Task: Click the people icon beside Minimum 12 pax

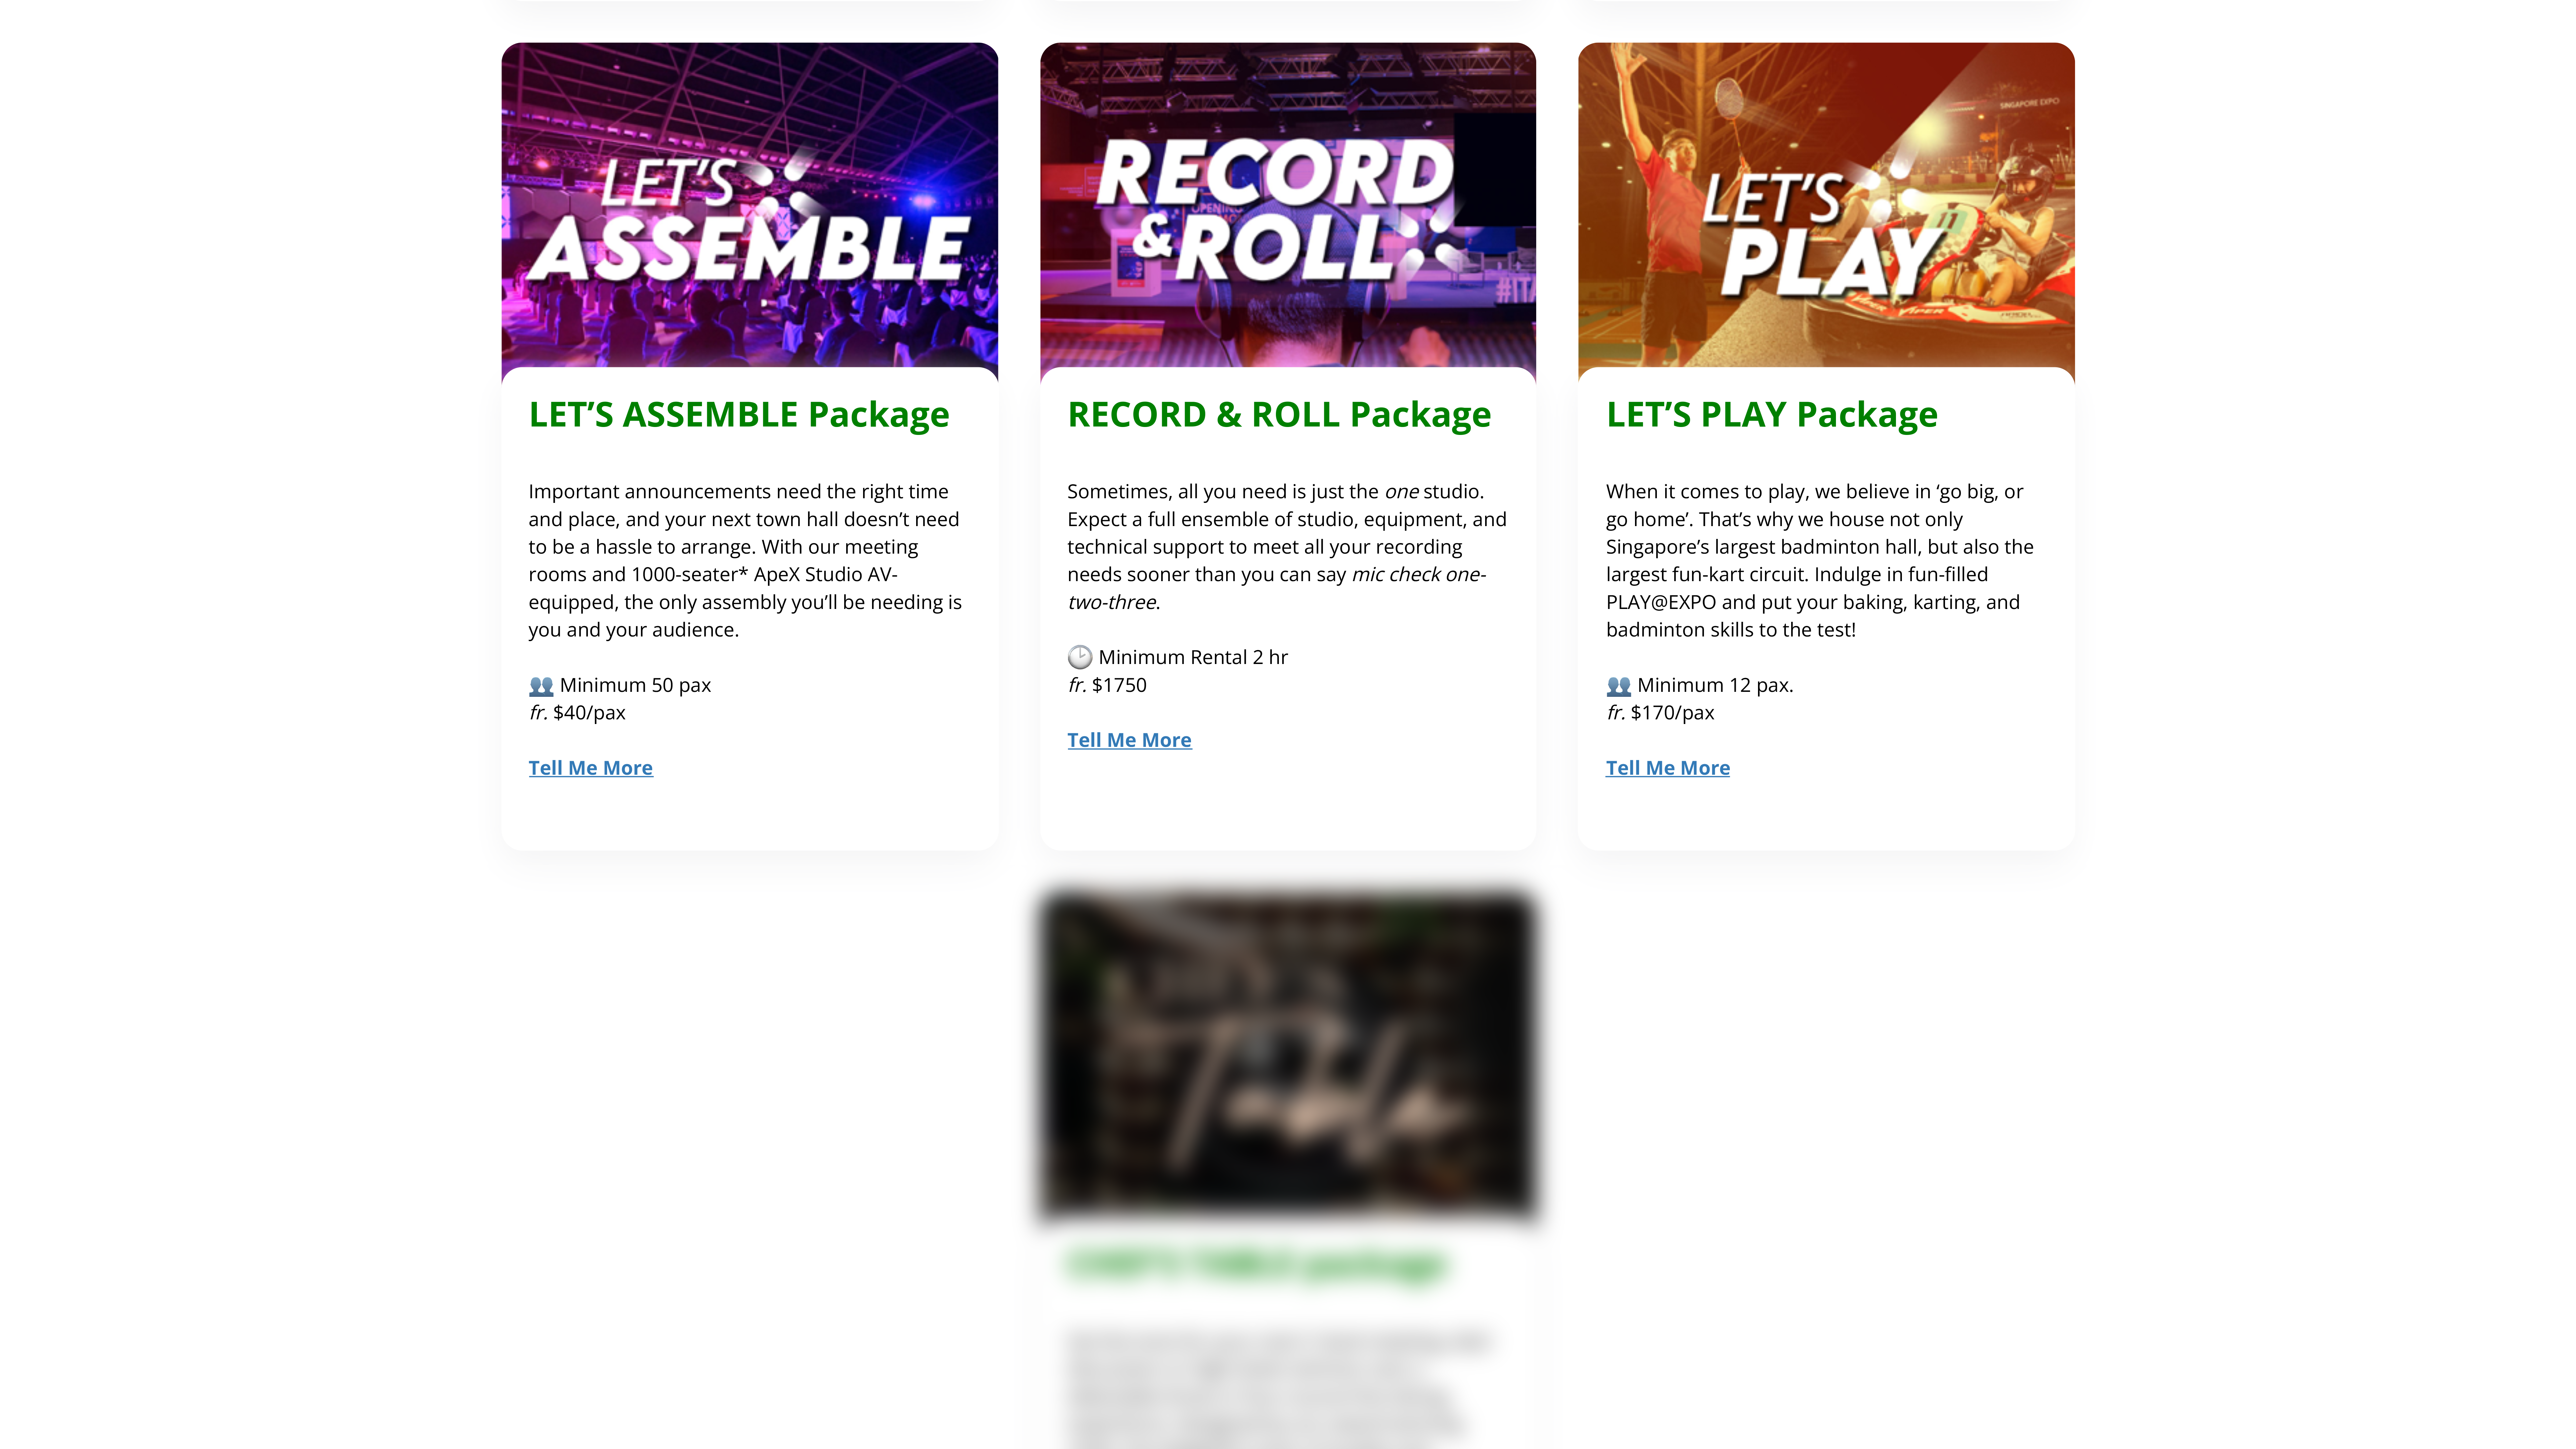Action: (x=1619, y=686)
